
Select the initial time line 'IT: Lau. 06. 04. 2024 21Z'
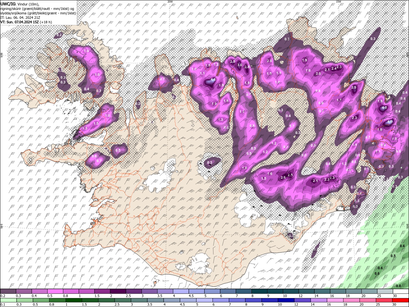click(x=20, y=18)
